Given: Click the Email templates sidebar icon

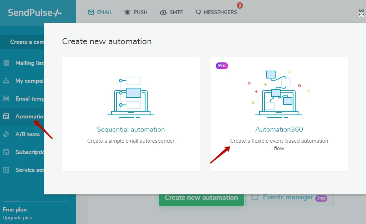Looking at the screenshot, I should pos(6,98).
